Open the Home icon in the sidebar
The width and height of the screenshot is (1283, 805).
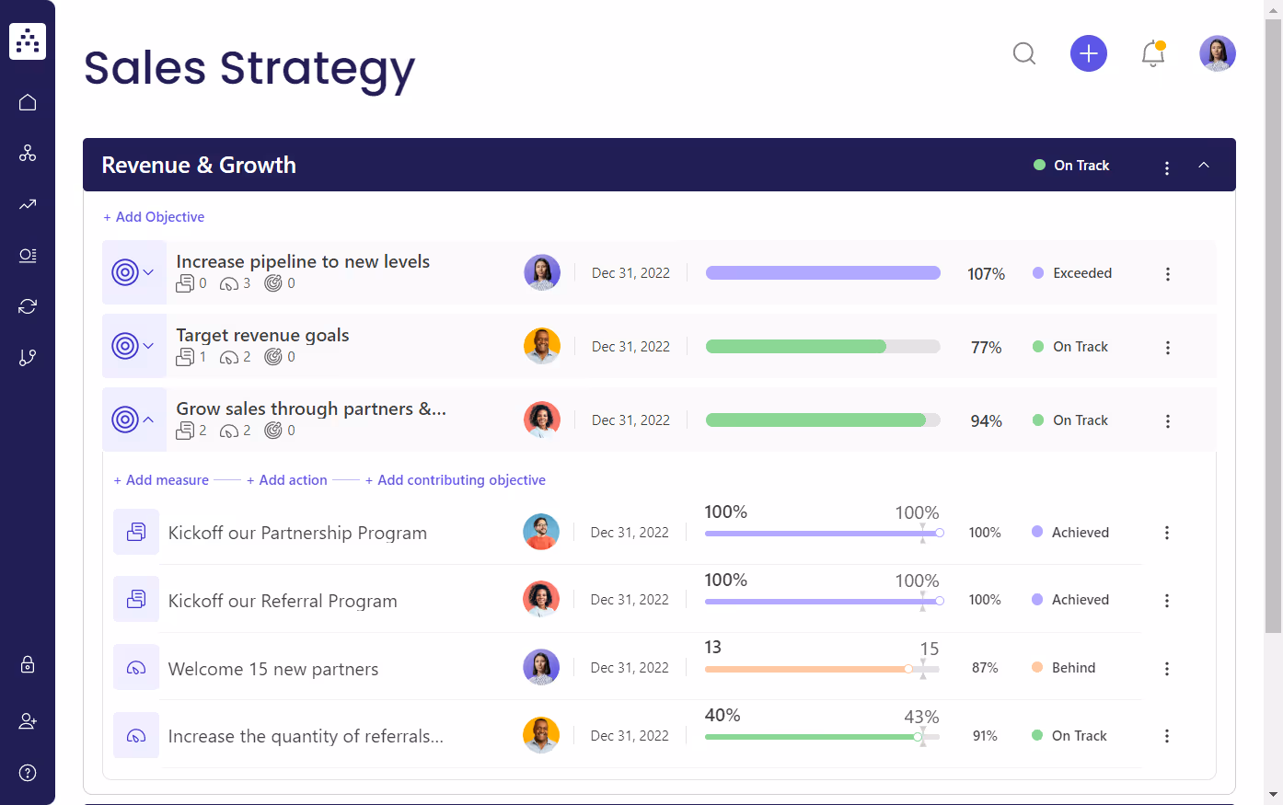27,101
